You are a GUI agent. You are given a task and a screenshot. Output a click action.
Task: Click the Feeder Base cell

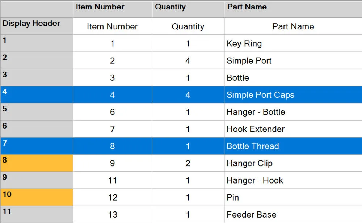(x=293, y=214)
